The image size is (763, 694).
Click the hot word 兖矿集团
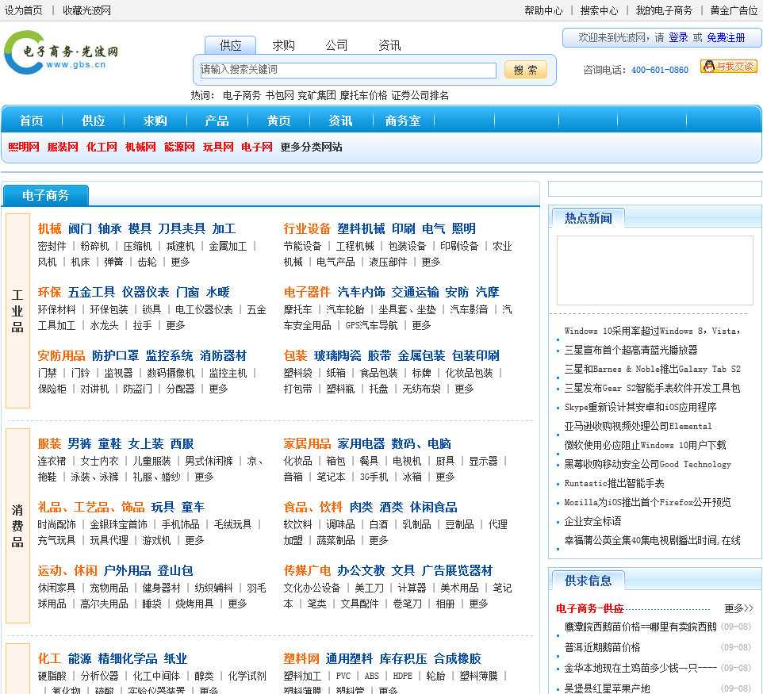pyautogui.click(x=316, y=95)
